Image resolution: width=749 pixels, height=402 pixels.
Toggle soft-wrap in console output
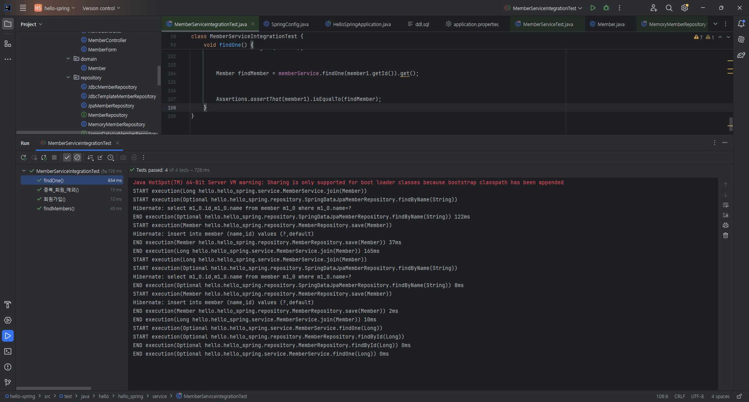(726, 205)
